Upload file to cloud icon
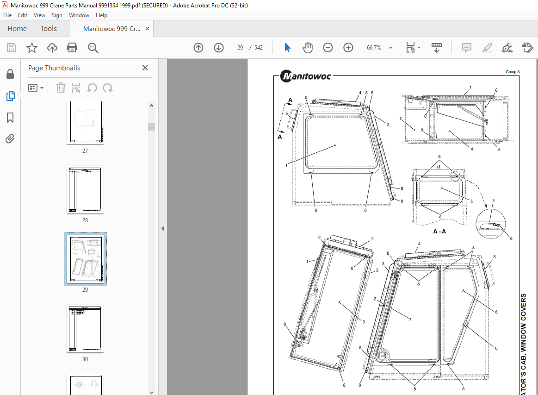This screenshot has width=538, height=395. point(52,48)
